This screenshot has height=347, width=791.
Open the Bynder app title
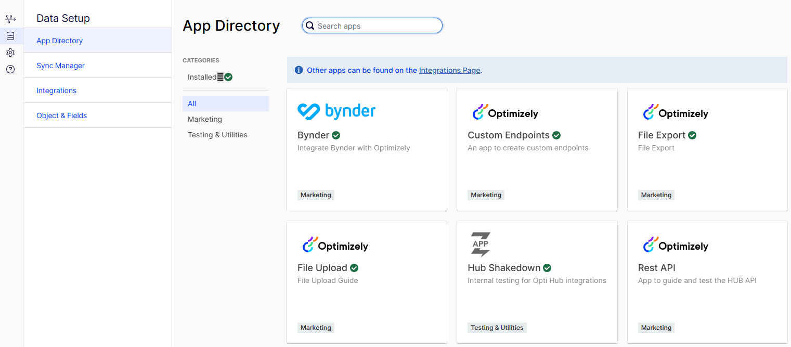tap(313, 135)
